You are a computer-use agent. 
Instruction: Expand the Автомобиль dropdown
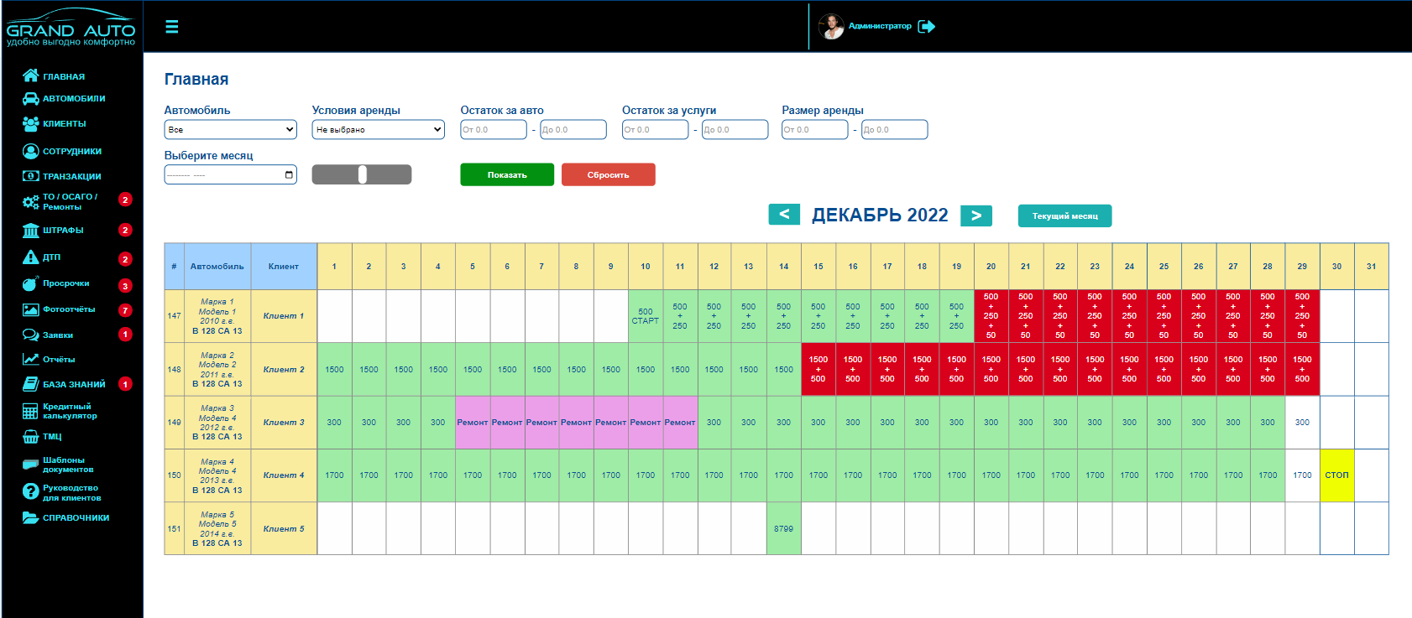click(231, 129)
